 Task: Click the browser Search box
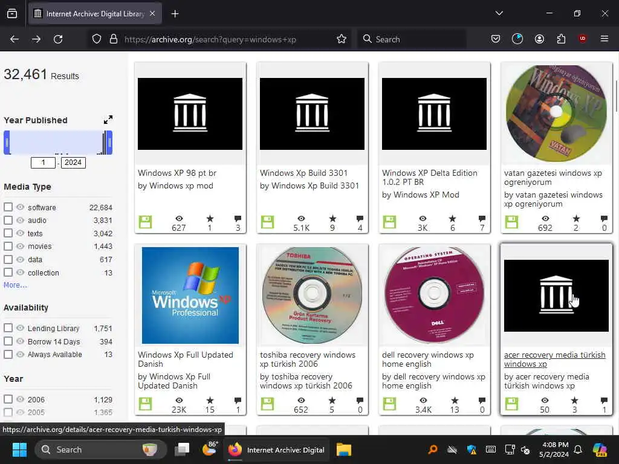412,39
